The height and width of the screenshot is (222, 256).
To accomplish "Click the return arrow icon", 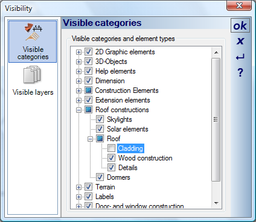I will [x=240, y=57].
